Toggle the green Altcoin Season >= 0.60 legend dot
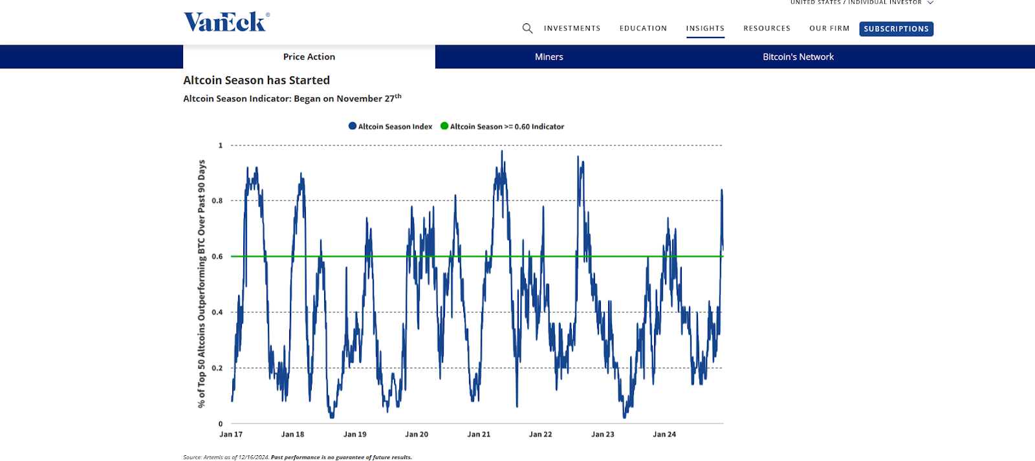The width and height of the screenshot is (1035, 461). click(444, 126)
